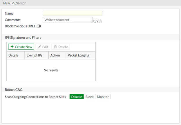Click the Delete trash button
Screen dimensions: 181x125
coord(61,47)
